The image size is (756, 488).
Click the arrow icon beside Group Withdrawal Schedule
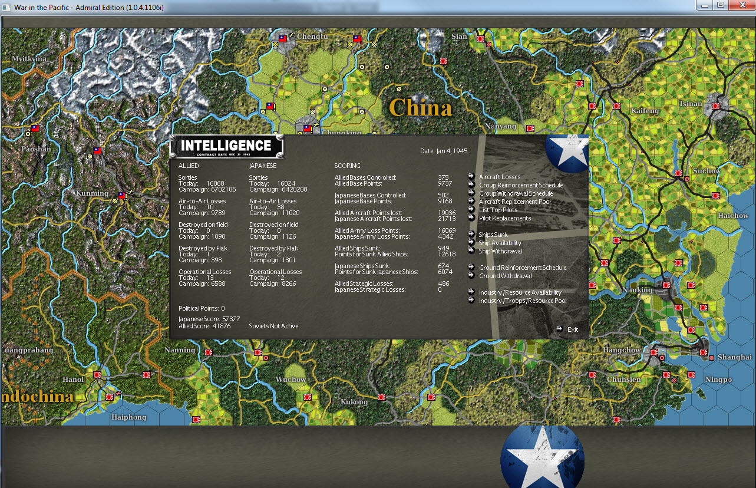(x=471, y=193)
